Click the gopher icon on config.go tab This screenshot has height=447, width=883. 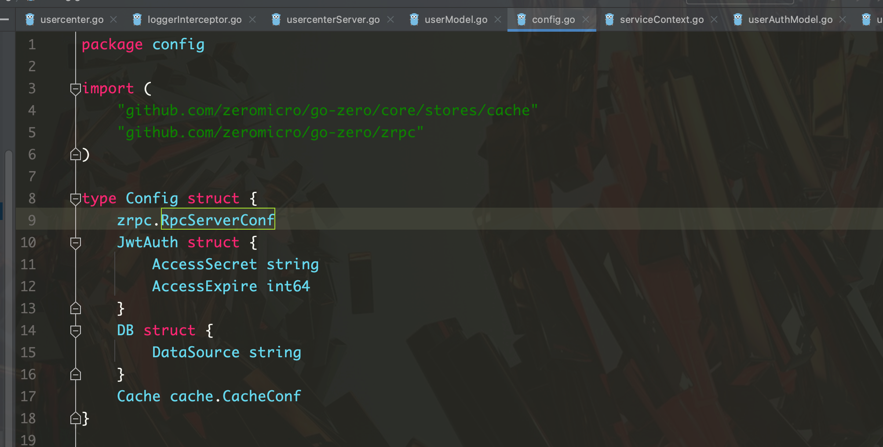pyautogui.click(x=522, y=19)
